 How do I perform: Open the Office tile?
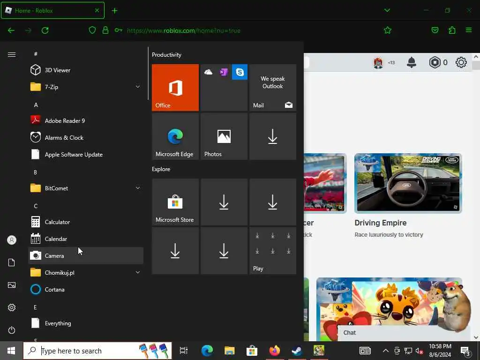[x=175, y=88]
